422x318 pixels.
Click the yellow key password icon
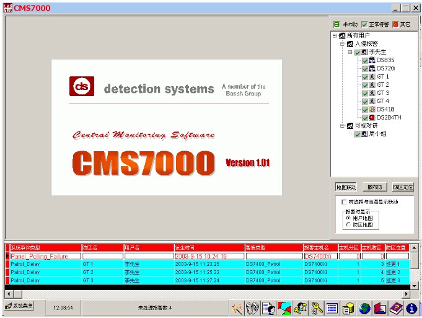(317, 308)
